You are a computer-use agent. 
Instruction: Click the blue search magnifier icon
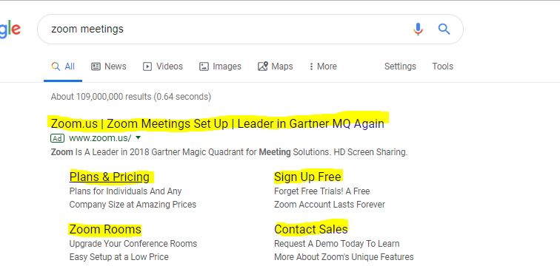(x=444, y=29)
